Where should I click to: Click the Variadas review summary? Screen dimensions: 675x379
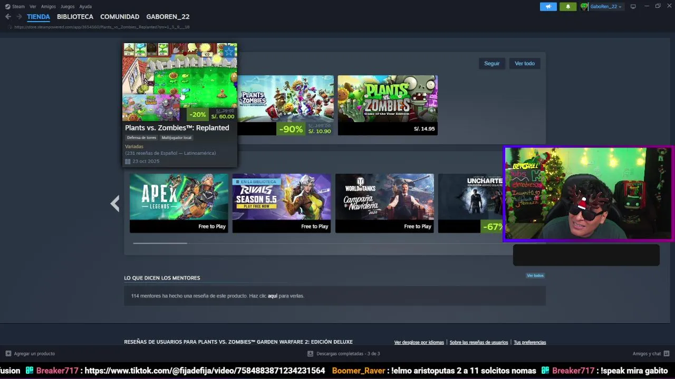pos(134,146)
